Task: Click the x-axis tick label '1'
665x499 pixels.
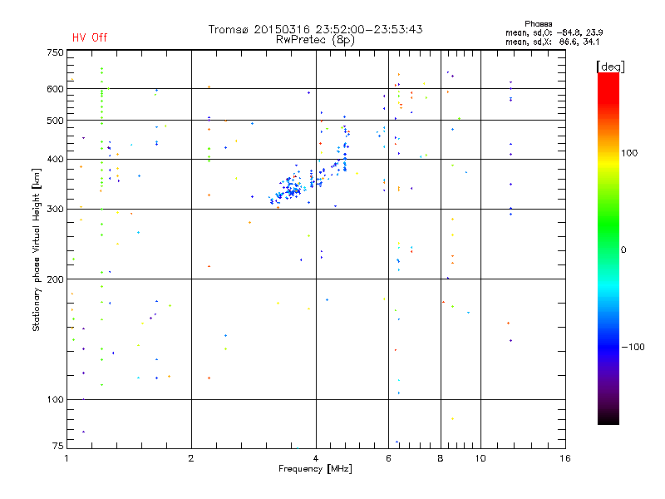Action: (x=66, y=458)
